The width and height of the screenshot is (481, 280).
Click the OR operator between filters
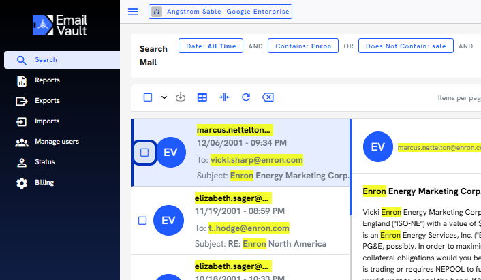pyautogui.click(x=348, y=46)
